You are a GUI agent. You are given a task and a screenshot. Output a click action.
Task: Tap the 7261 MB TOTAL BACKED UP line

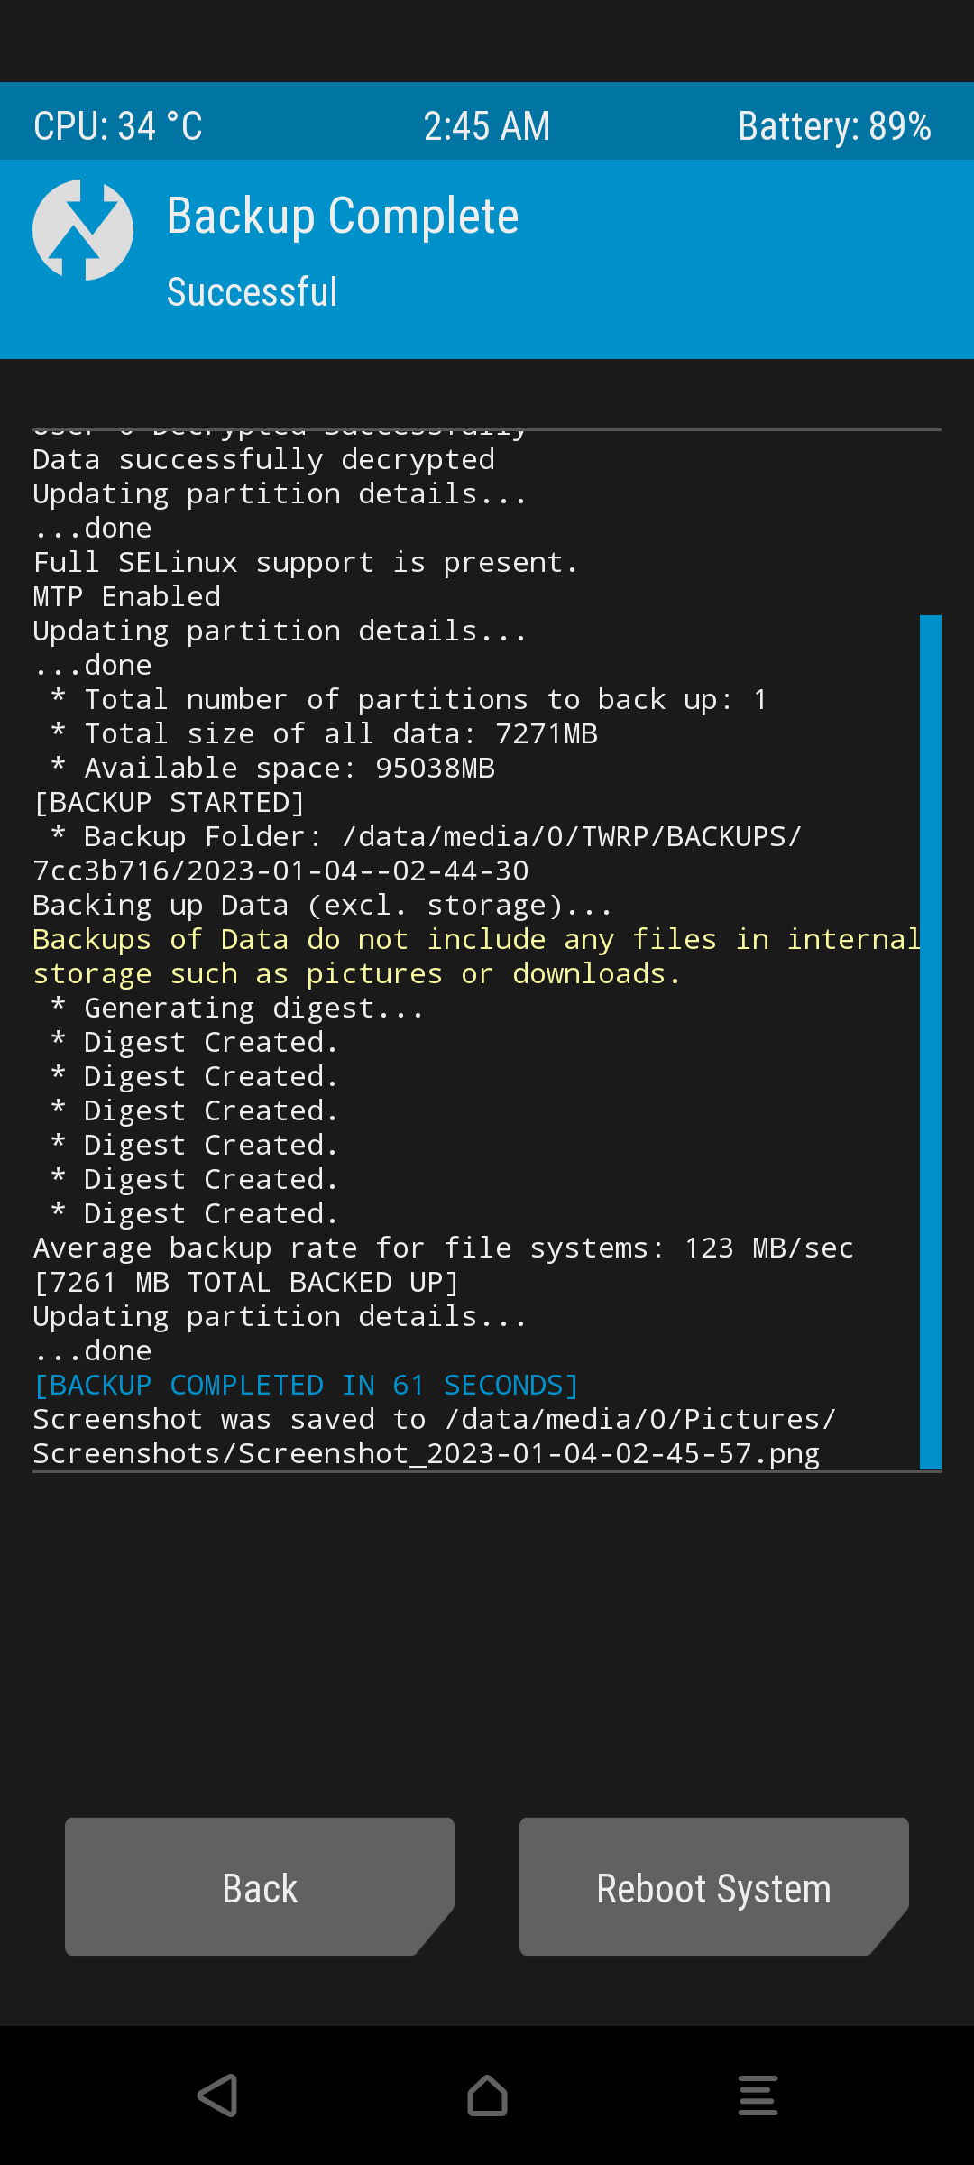(x=246, y=1282)
